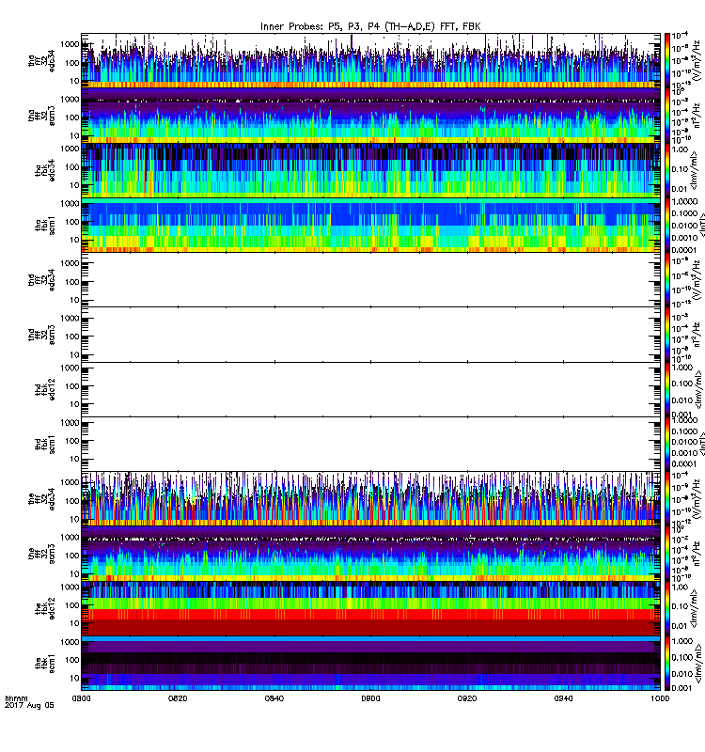Click inside the tha fff scm3 spectrogram

[x=370, y=116]
